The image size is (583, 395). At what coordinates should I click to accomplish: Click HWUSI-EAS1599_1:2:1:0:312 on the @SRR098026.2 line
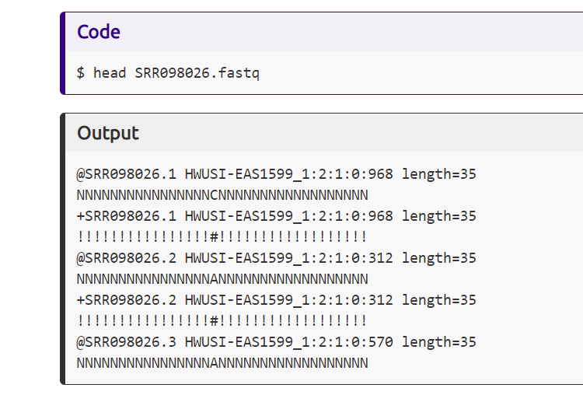pyautogui.click(x=289, y=257)
